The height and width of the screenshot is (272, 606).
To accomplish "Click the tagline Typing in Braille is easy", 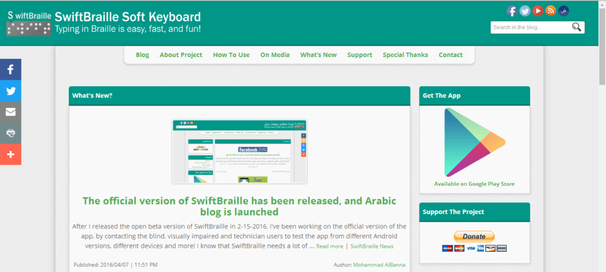I will tap(128, 30).
